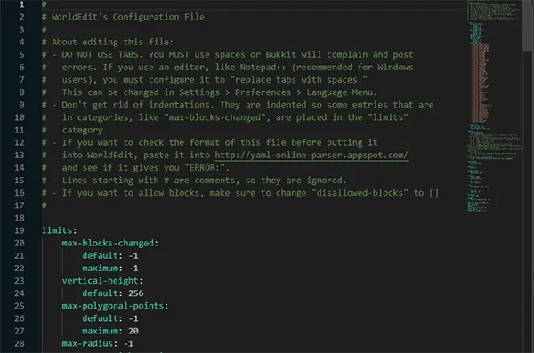Viewport: 534px width, 353px height.
Task: Select line number 19 in the gutter
Action: tap(20, 230)
